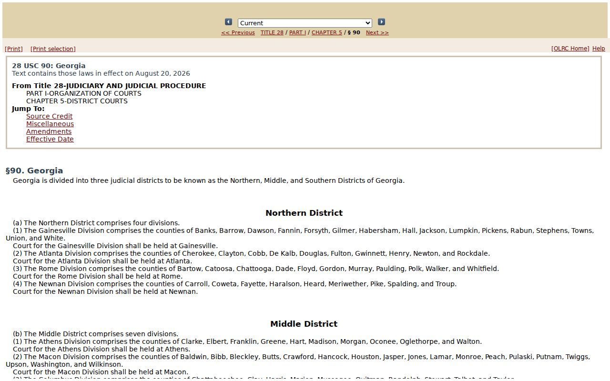Jump to Miscellaneous section
The height and width of the screenshot is (381, 610).
(x=50, y=124)
